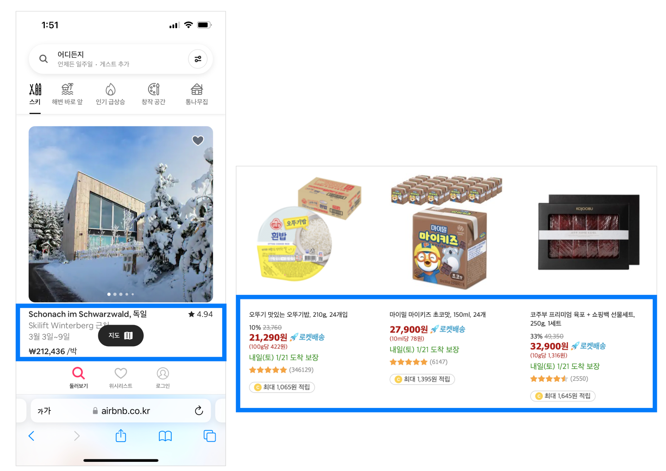This screenshot has height=471, width=666.
Task: Click the ₩212,436 /박 price text
Action: coord(53,351)
